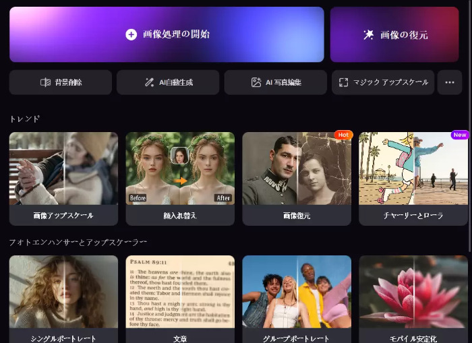
Task: Click the マジック アップスケール expand icon
Action: point(343,82)
